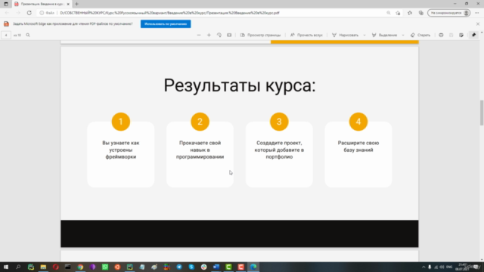Open Microsoft Edge taskbar icon

click(253, 267)
